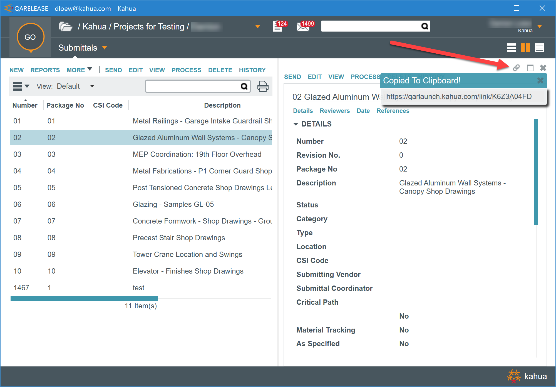556x387 pixels.
Task: Click the printer icon in the list toolbar
Action: pyautogui.click(x=263, y=86)
